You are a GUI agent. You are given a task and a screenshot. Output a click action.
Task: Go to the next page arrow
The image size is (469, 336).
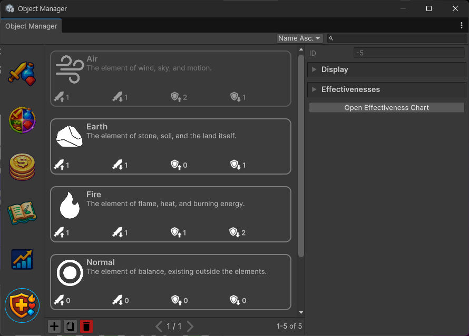(190, 327)
